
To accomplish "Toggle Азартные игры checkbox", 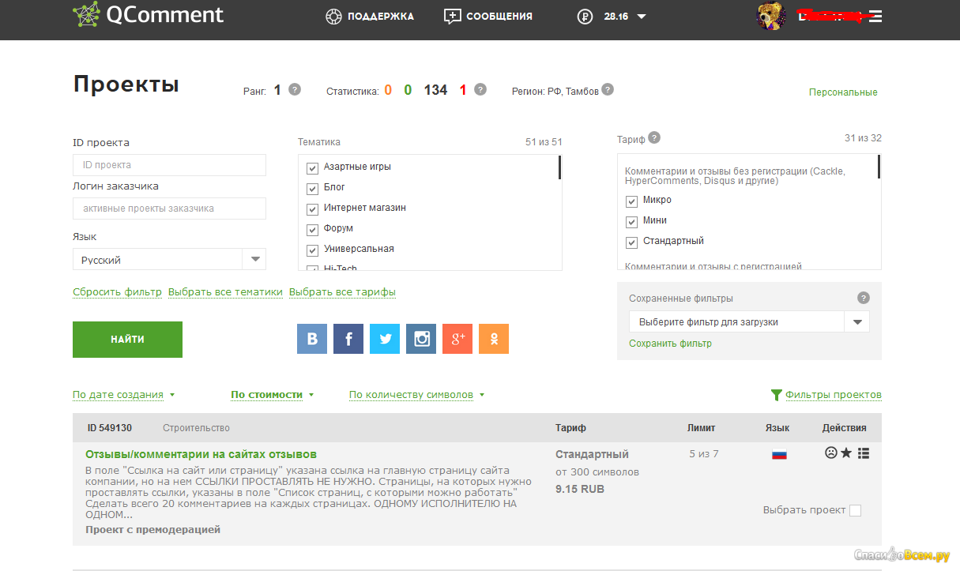I will (x=312, y=168).
